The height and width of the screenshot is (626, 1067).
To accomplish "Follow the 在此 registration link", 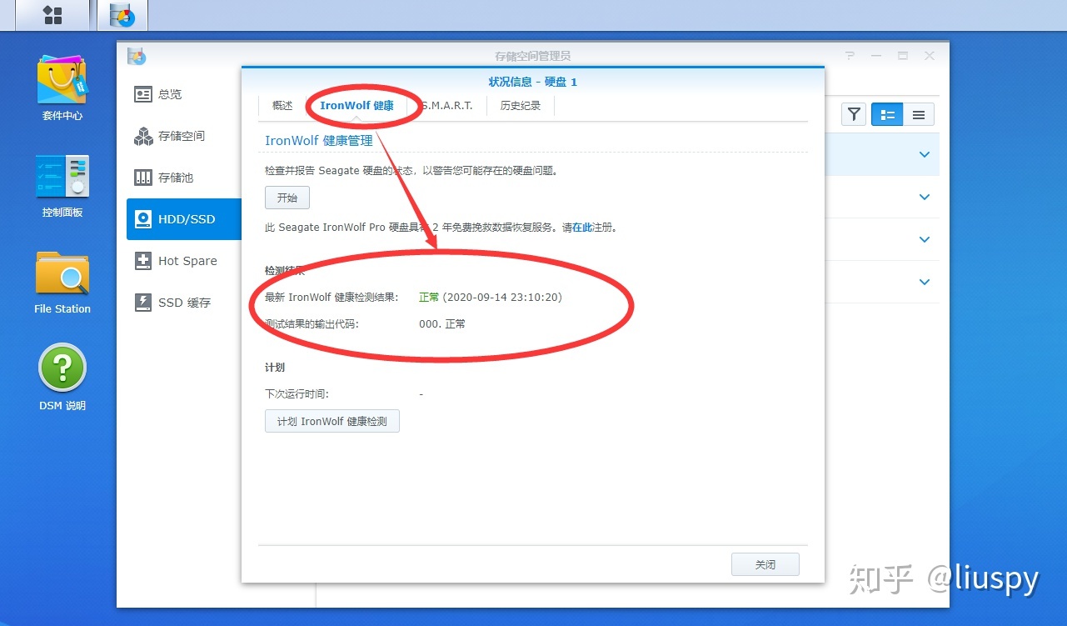I will click(582, 227).
